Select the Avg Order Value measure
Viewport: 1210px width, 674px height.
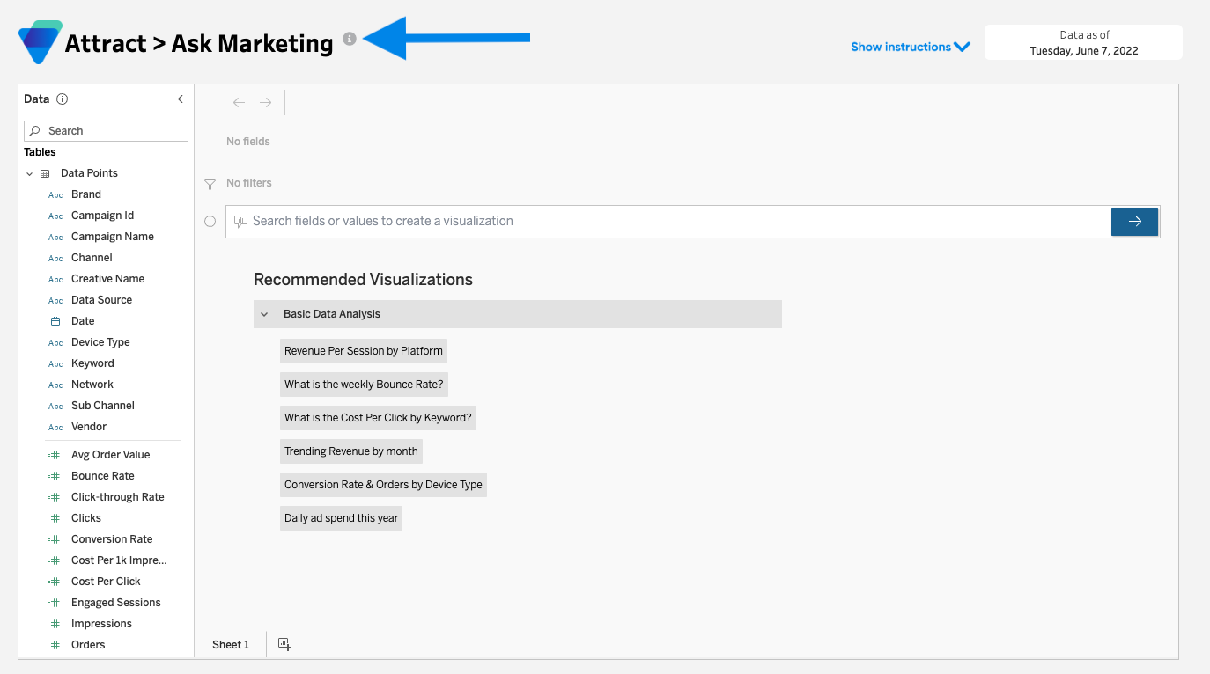(x=111, y=455)
